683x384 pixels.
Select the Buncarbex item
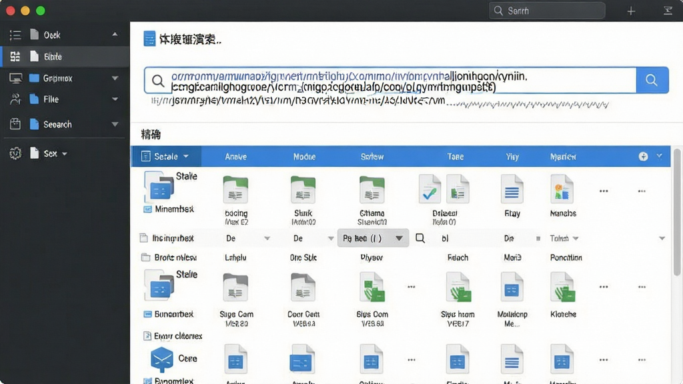169,314
